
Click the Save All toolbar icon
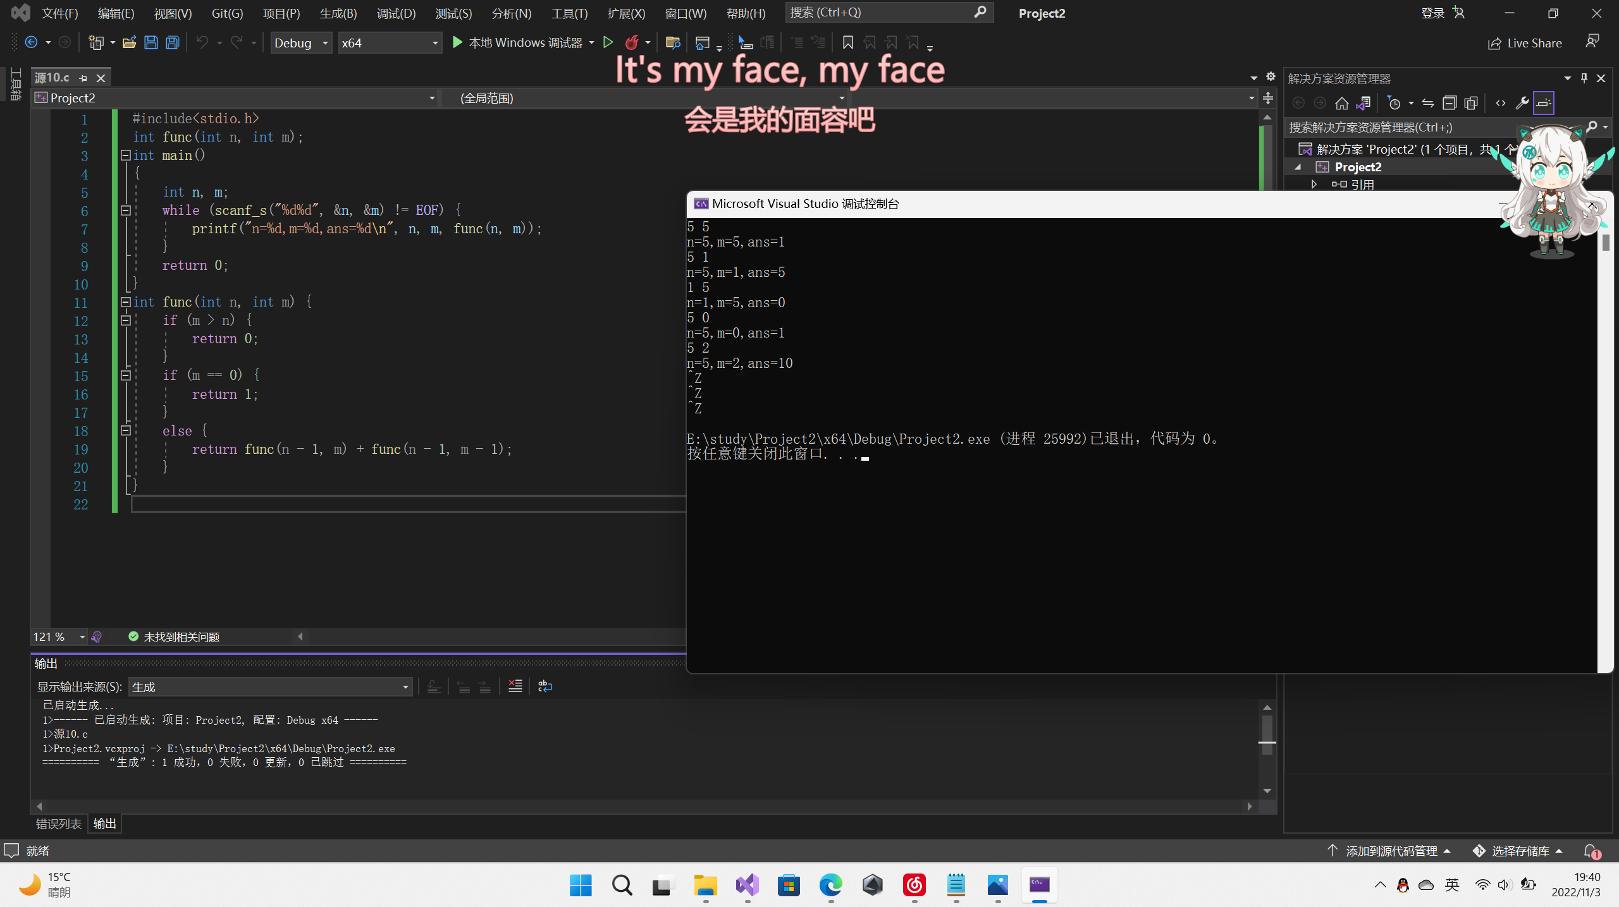172,43
